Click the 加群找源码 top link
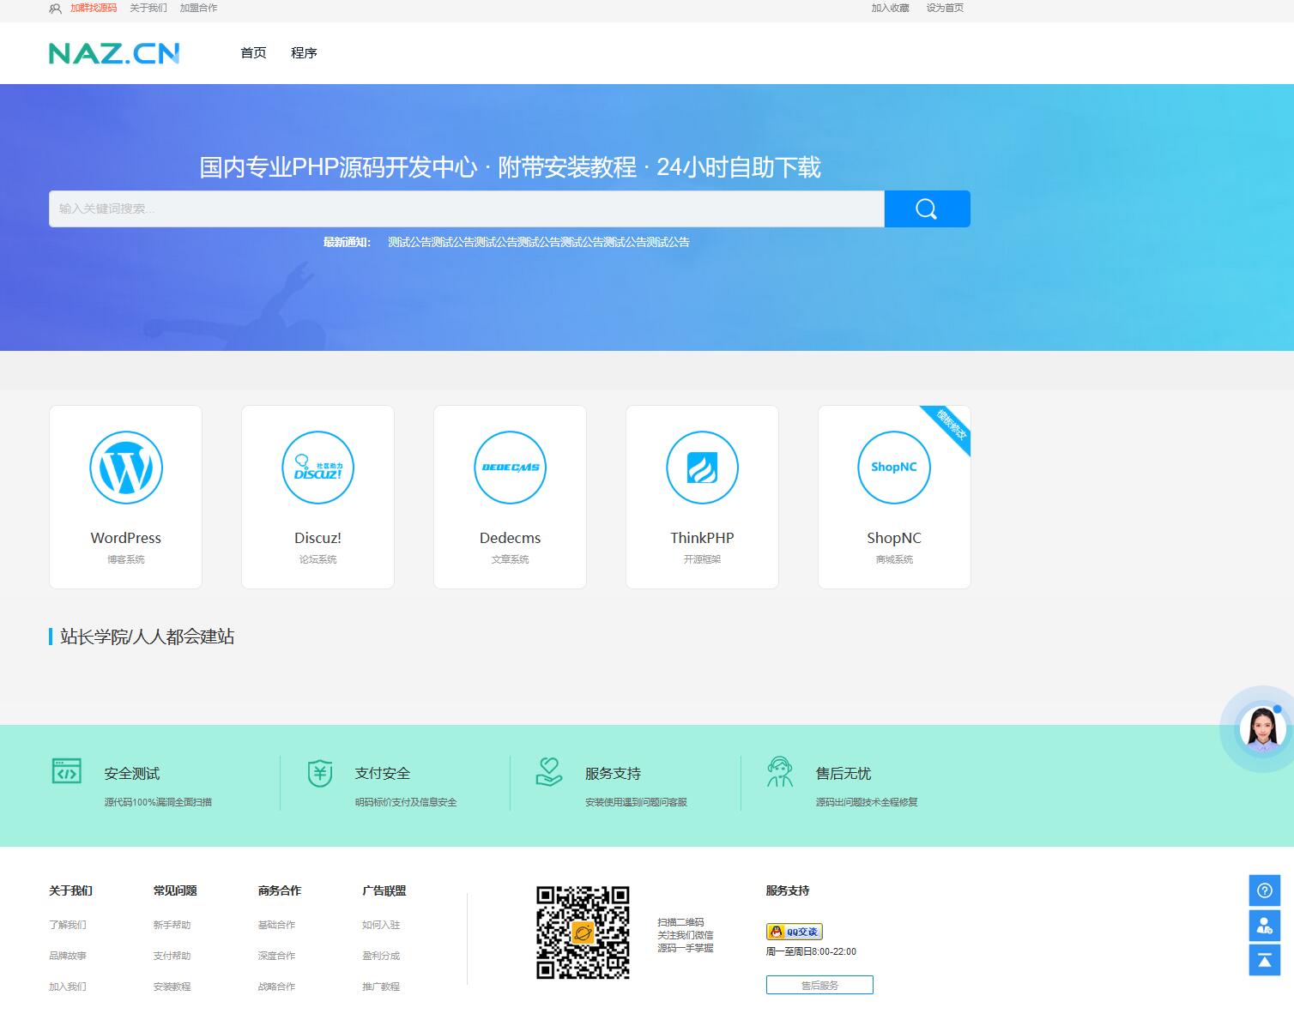Image resolution: width=1294 pixels, height=1020 pixels. click(x=94, y=8)
